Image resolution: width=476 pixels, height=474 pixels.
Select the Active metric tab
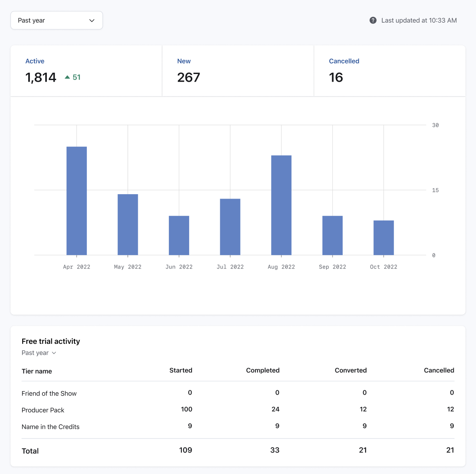click(x=86, y=71)
